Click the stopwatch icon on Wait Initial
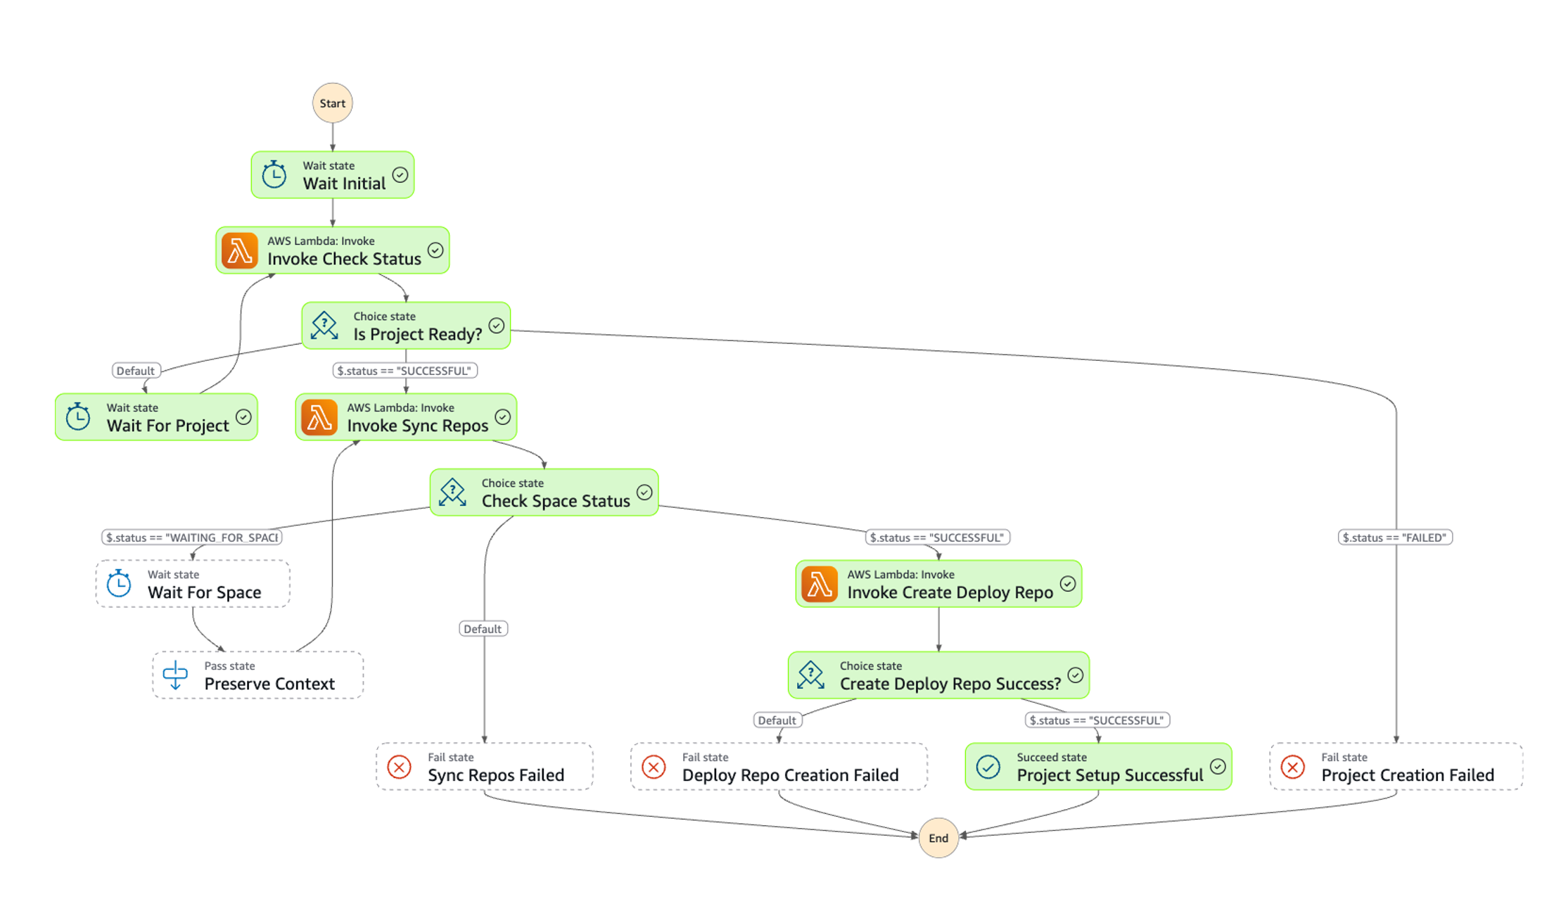 tap(274, 174)
